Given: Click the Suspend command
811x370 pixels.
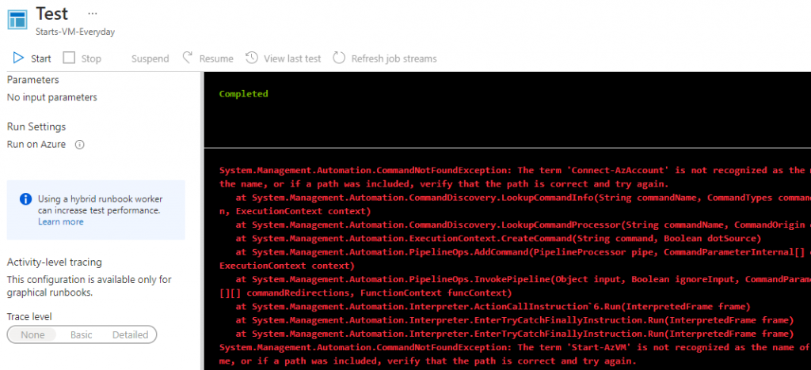Looking at the screenshot, I should coord(150,59).
